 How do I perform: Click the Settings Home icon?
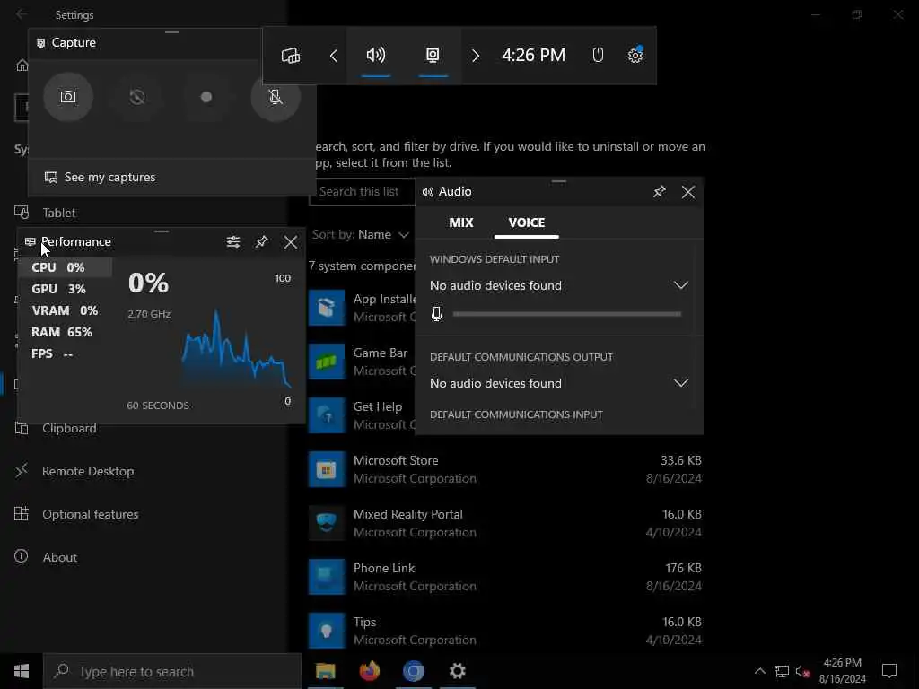coord(22,65)
